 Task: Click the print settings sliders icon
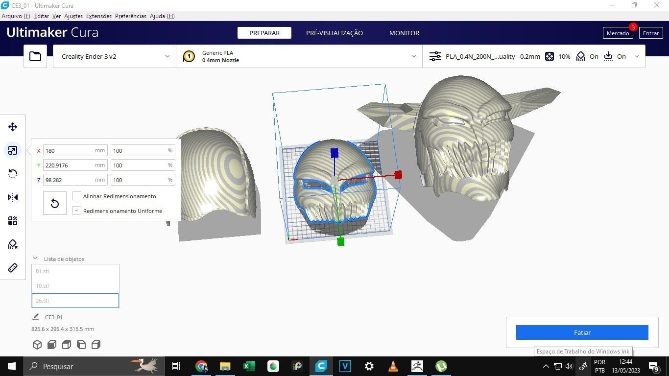(435, 56)
